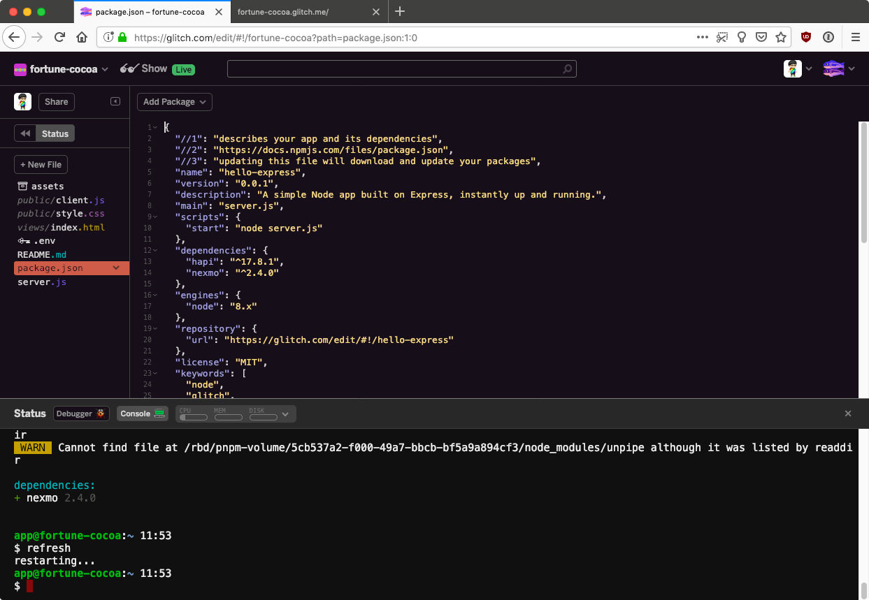This screenshot has width=869, height=600.
Task: Click the key icon next to .env
Action: click(x=24, y=241)
